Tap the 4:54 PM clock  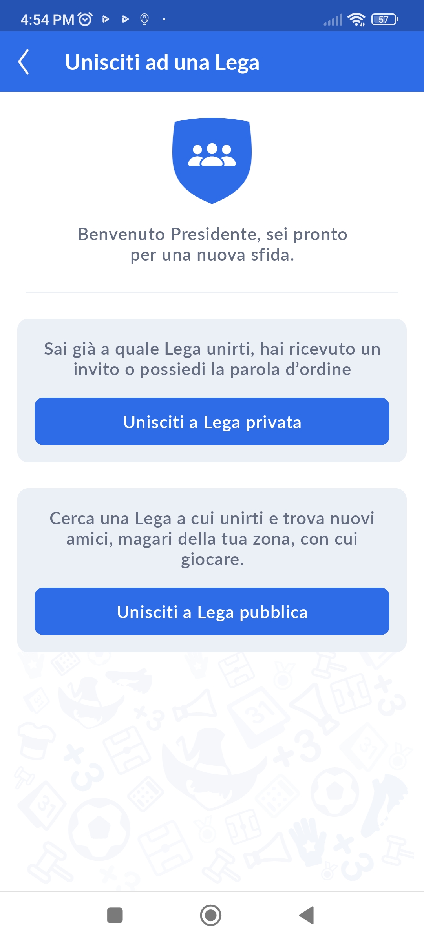(47, 19)
